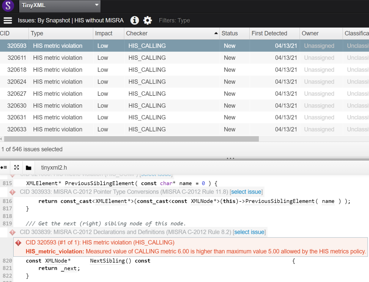The image size is (369, 282).
Task: Click the purple Synopsys S logo
Action: tap(8, 6)
